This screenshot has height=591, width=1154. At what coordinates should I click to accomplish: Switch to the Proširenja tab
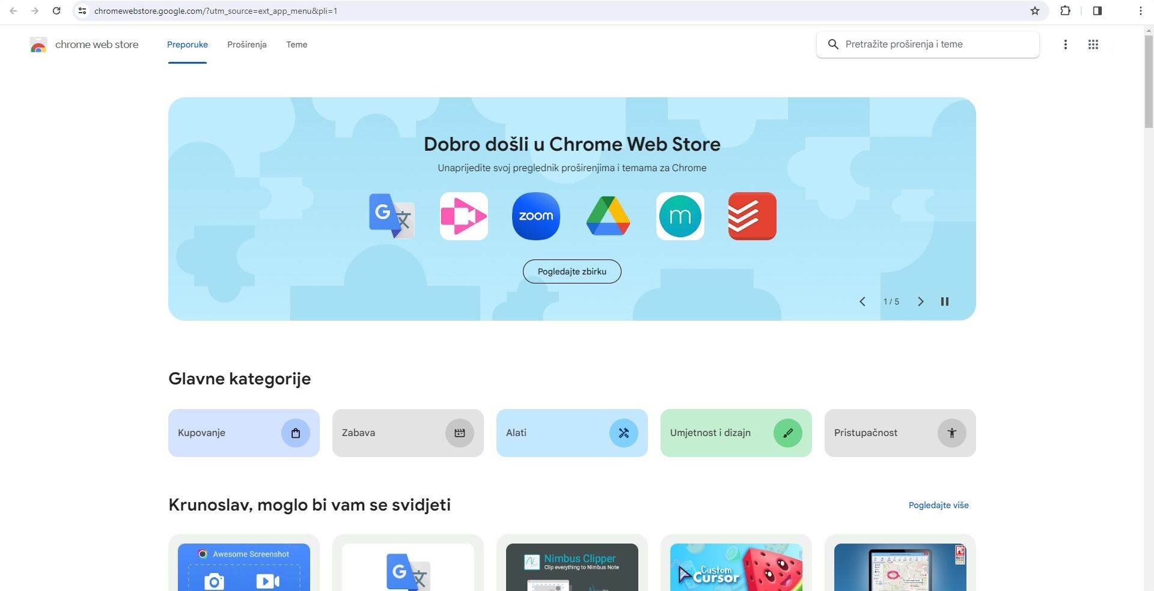click(x=247, y=44)
